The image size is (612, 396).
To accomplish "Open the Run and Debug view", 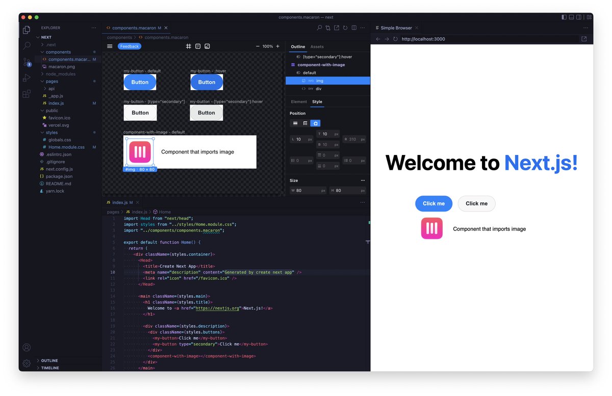I will [x=27, y=78].
